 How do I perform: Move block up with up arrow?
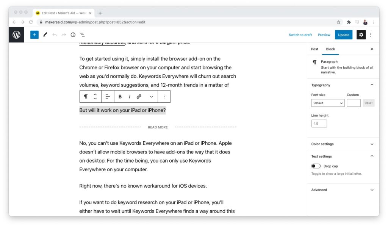point(95,94)
